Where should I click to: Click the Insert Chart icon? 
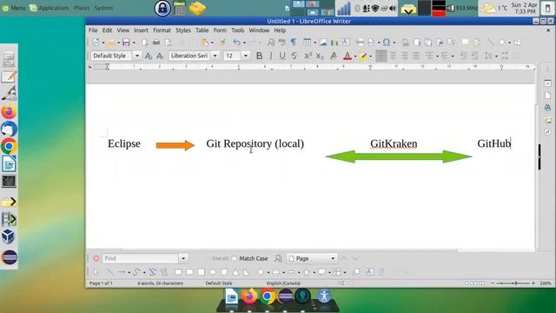tap(334, 43)
